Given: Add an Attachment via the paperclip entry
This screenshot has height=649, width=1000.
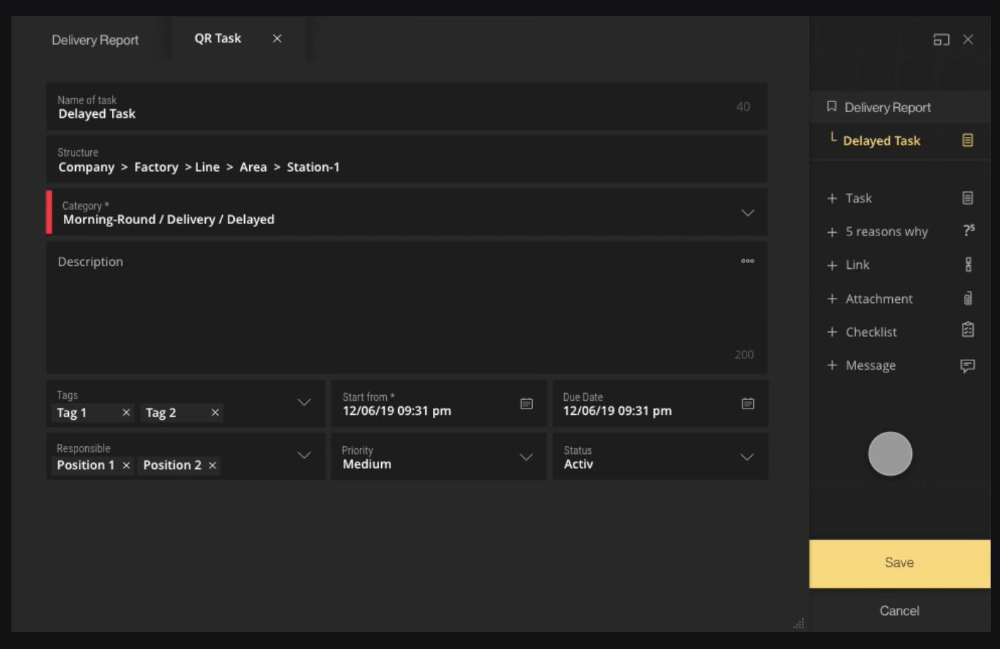Looking at the screenshot, I should coord(900,299).
